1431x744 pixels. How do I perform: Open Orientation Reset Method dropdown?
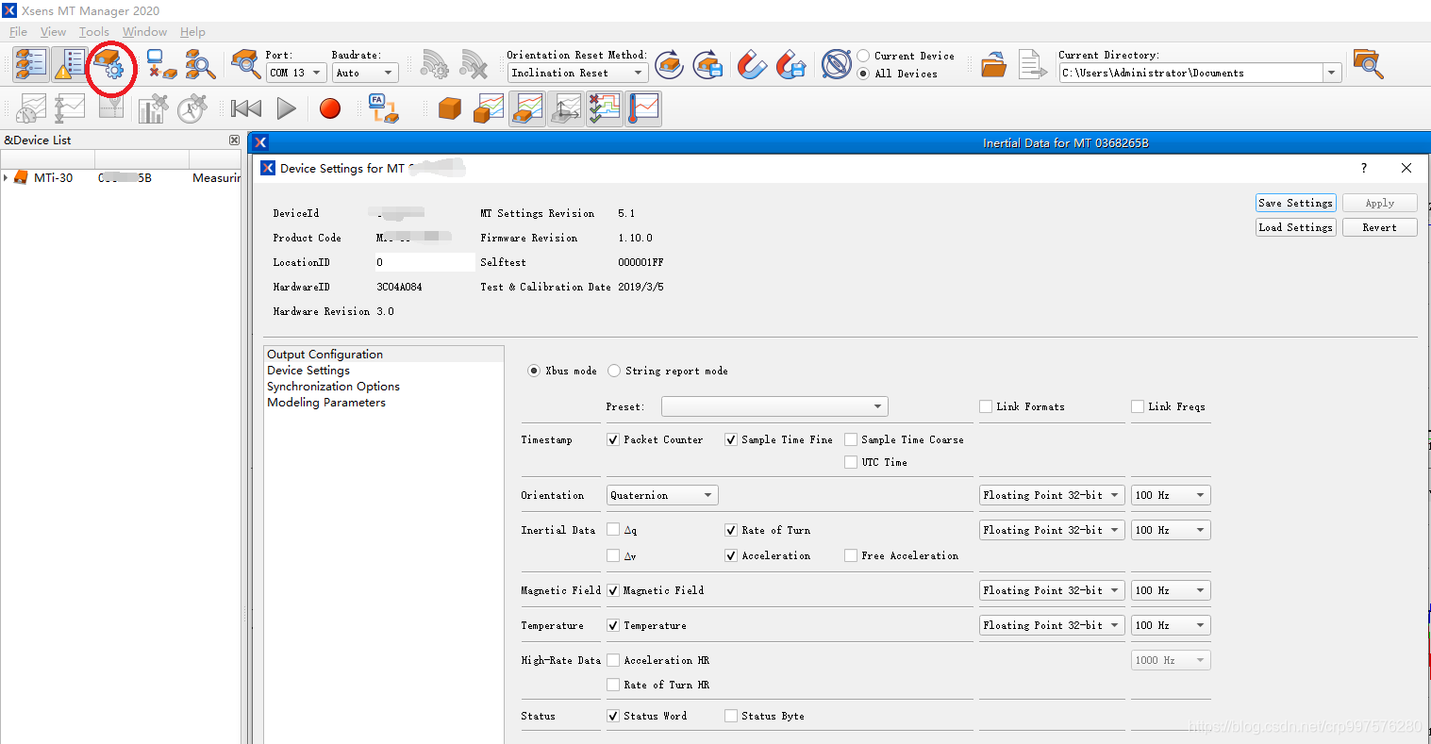(577, 73)
